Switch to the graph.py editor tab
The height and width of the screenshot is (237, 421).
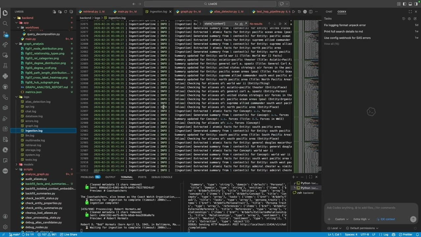tap(190, 12)
